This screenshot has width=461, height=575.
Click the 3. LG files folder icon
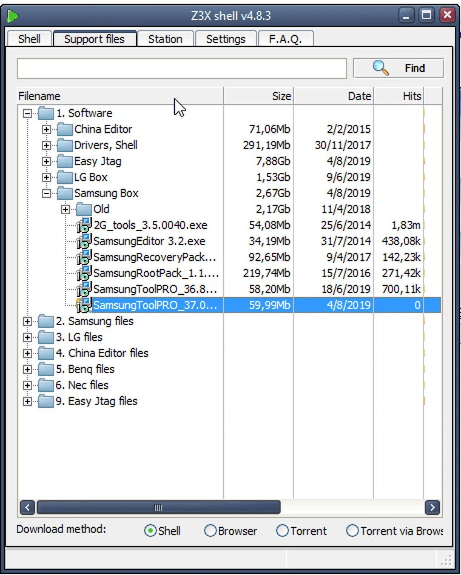click(x=46, y=337)
